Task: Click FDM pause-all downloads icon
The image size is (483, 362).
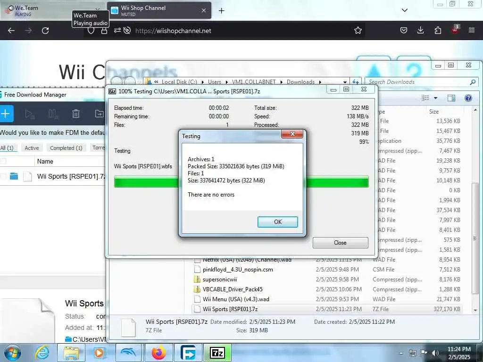Action: coord(53,114)
